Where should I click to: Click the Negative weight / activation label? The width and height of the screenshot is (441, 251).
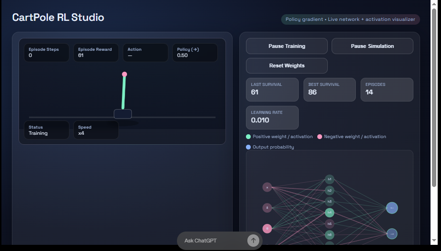355,137
